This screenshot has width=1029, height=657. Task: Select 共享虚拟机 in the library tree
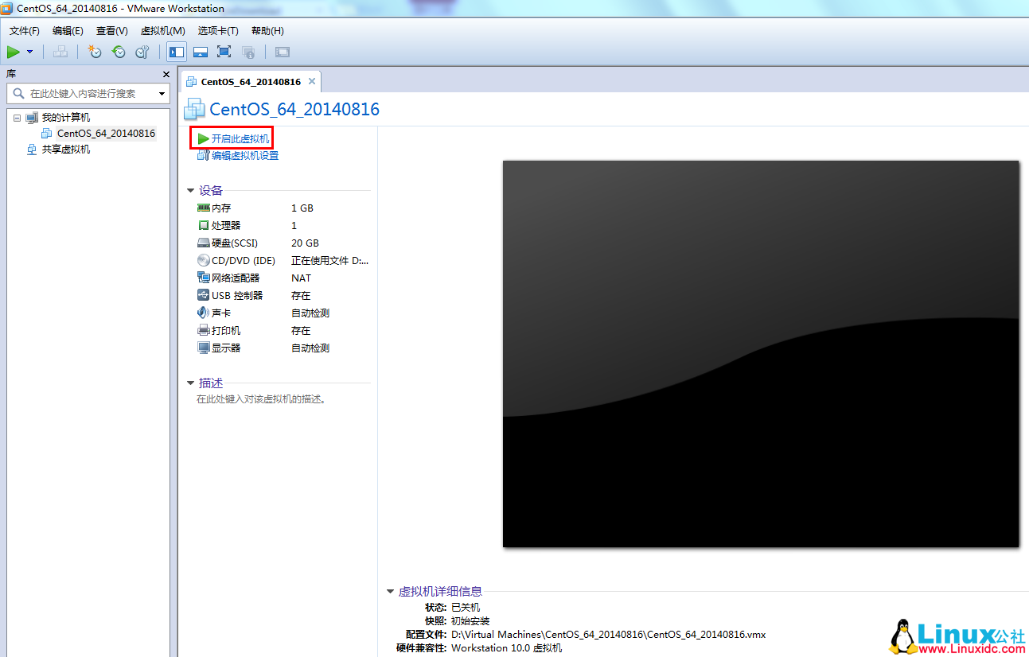tap(66, 149)
